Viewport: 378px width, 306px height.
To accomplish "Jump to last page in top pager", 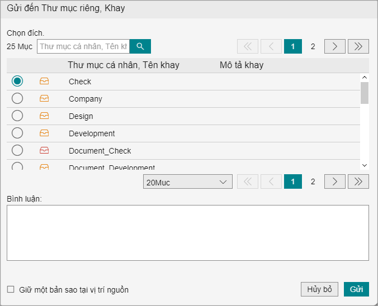I will (358, 46).
